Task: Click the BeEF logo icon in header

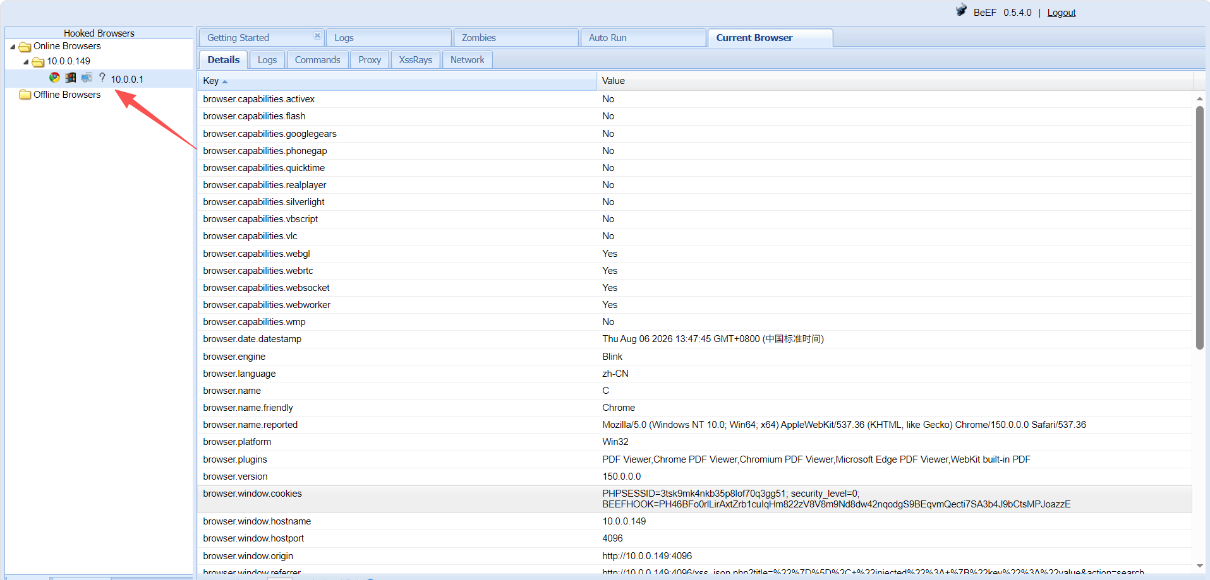Action: pyautogui.click(x=961, y=10)
